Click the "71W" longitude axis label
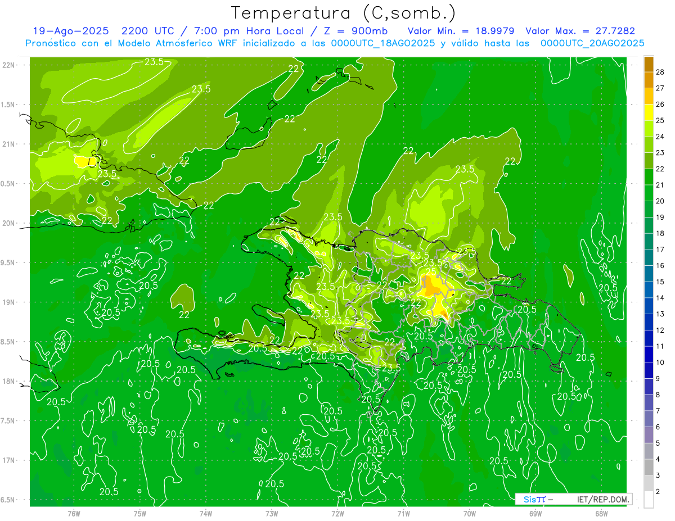Screen dimensions: 675x521 pyautogui.click(x=403, y=514)
